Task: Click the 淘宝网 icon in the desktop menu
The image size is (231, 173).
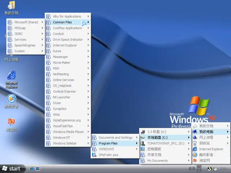Action: (x=195, y=161)
